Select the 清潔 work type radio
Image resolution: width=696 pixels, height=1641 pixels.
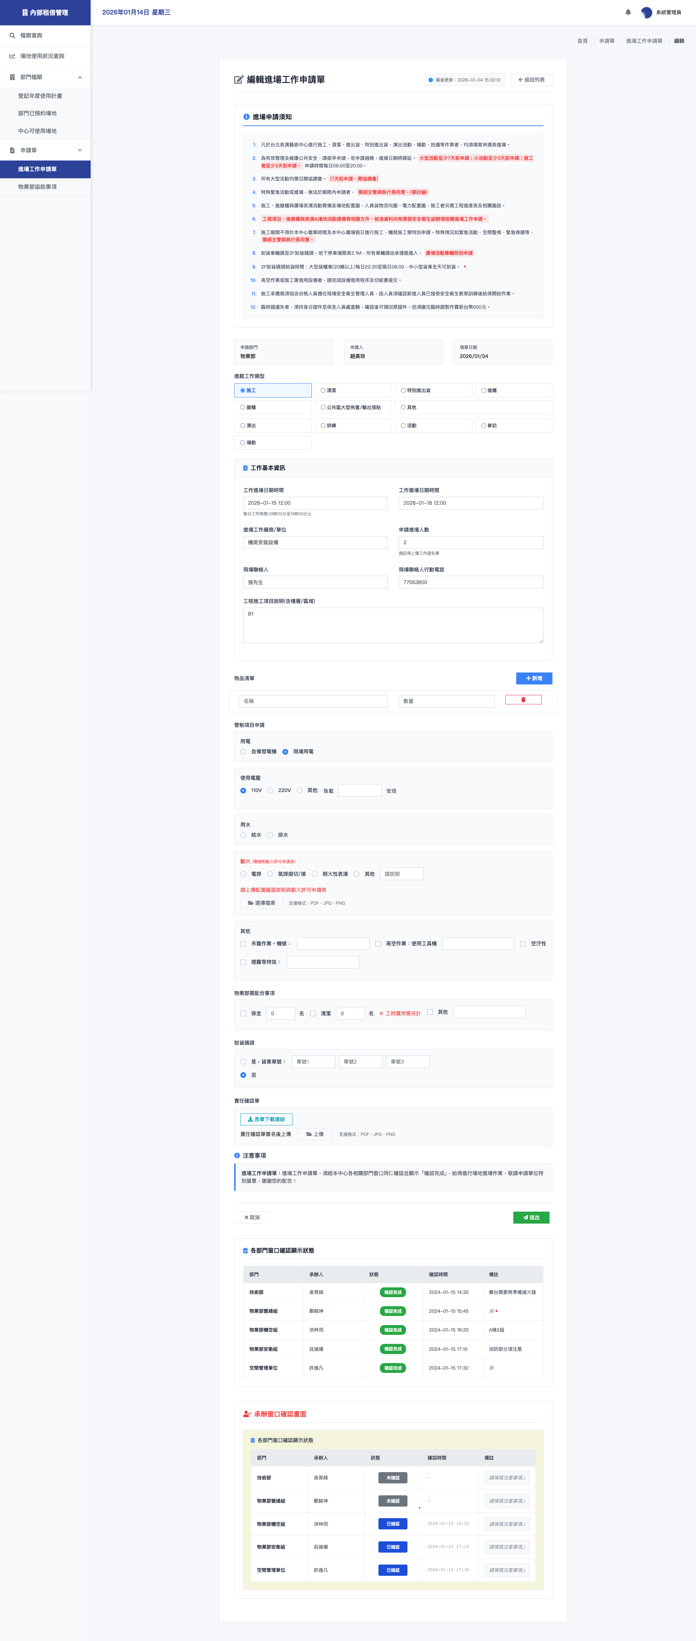323,391
